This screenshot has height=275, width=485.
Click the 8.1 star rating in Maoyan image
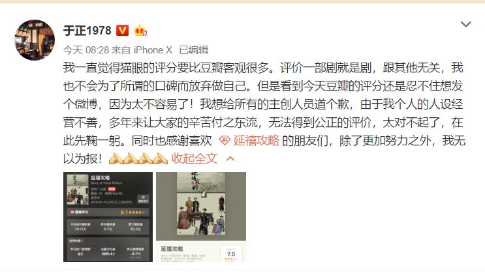[x=133, y=212]
